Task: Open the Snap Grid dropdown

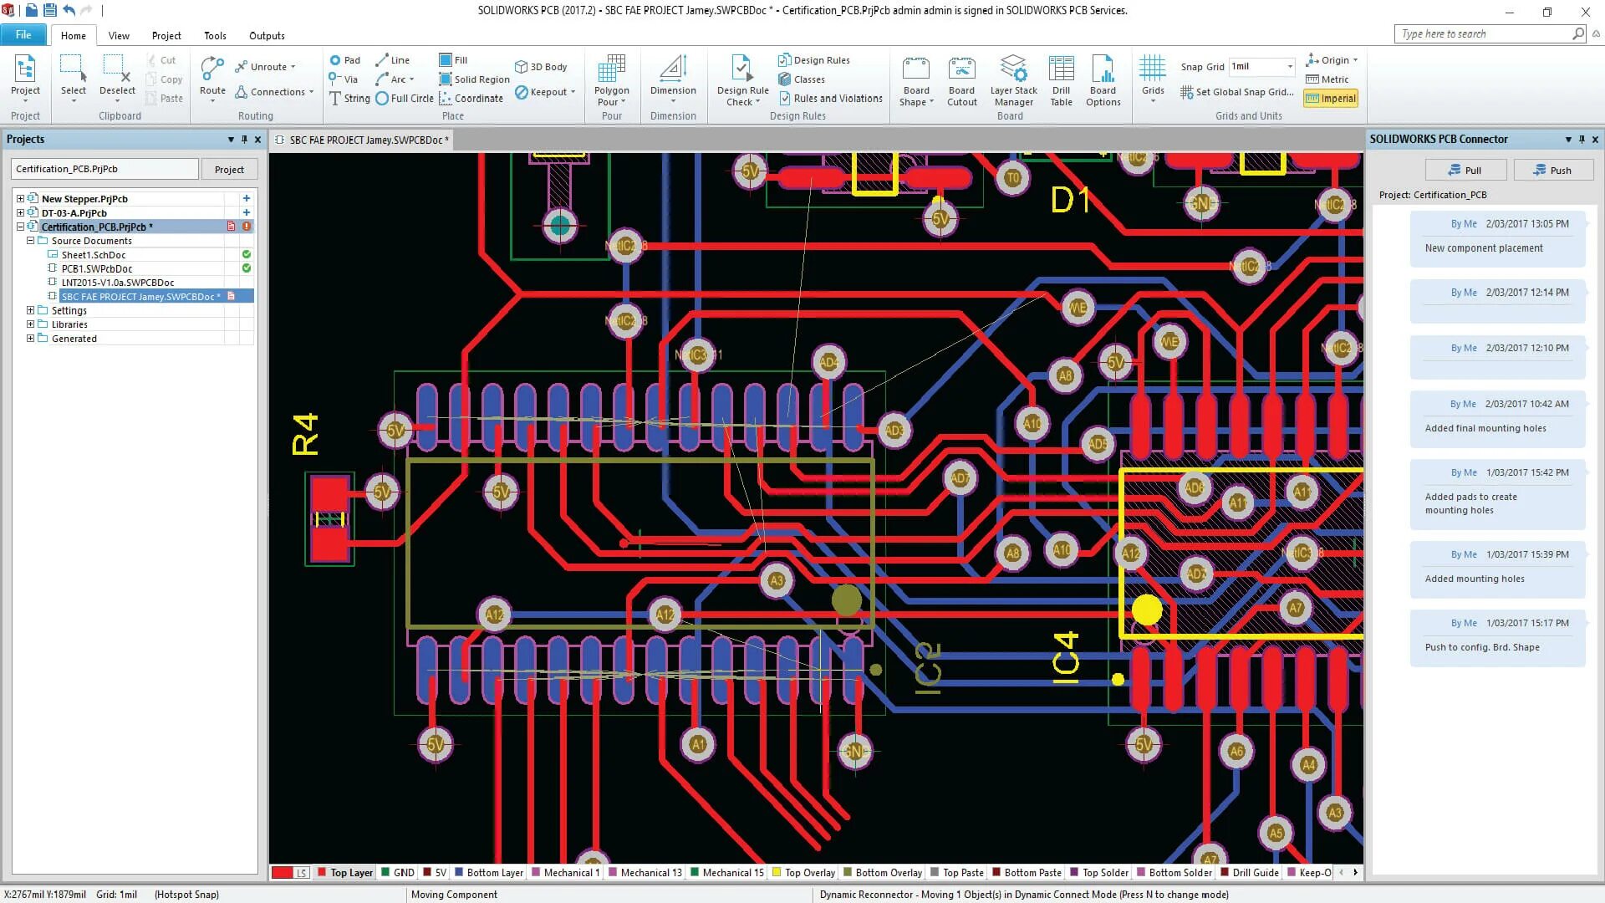Action: (x=1290, y=67)
